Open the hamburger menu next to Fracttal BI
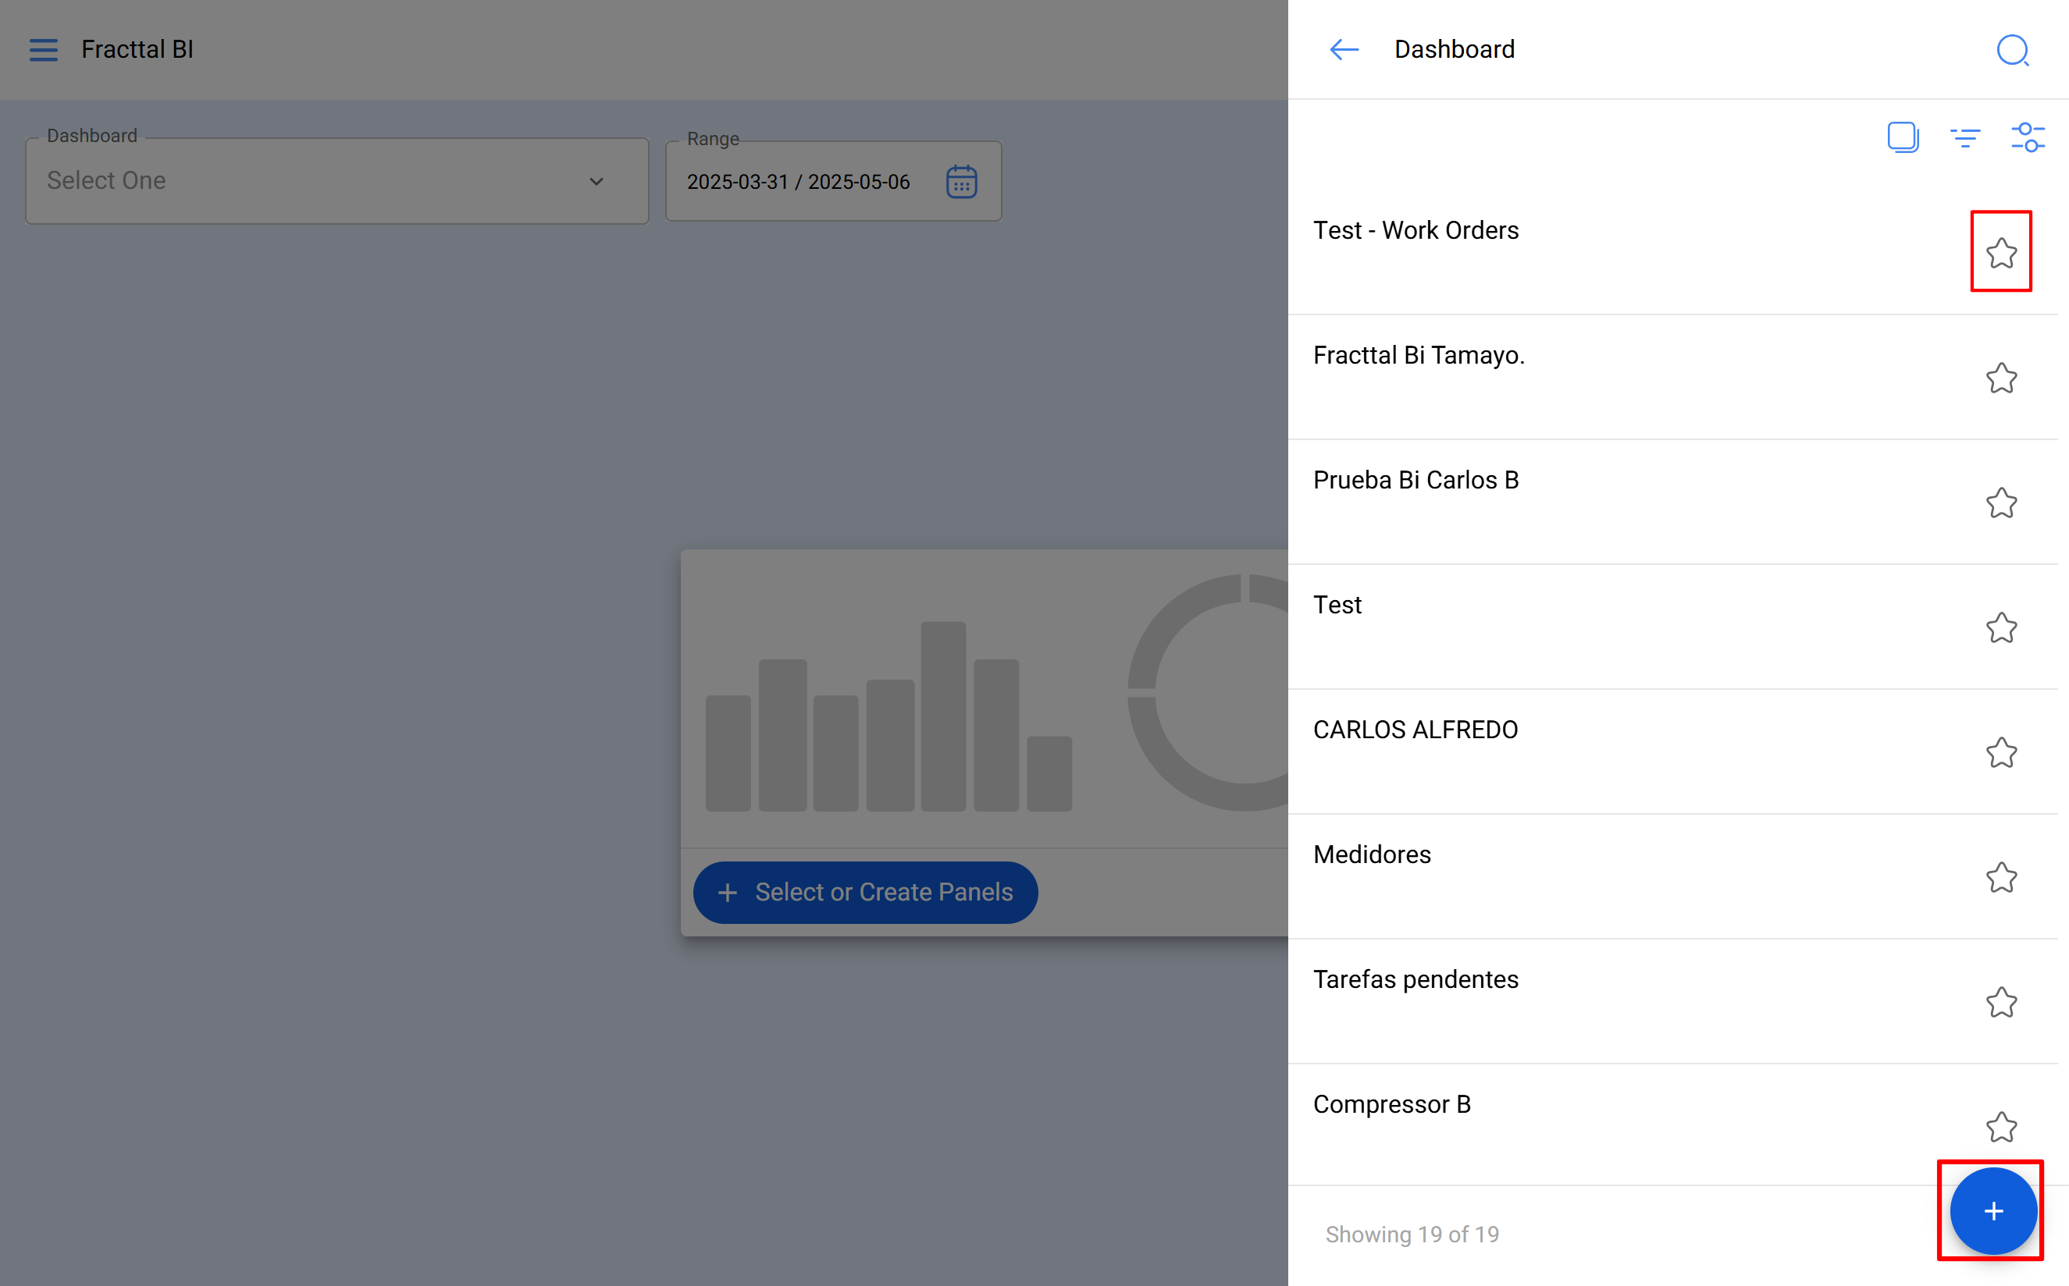This screenshot has width=2069, height=1286. (x=44, y=49)
